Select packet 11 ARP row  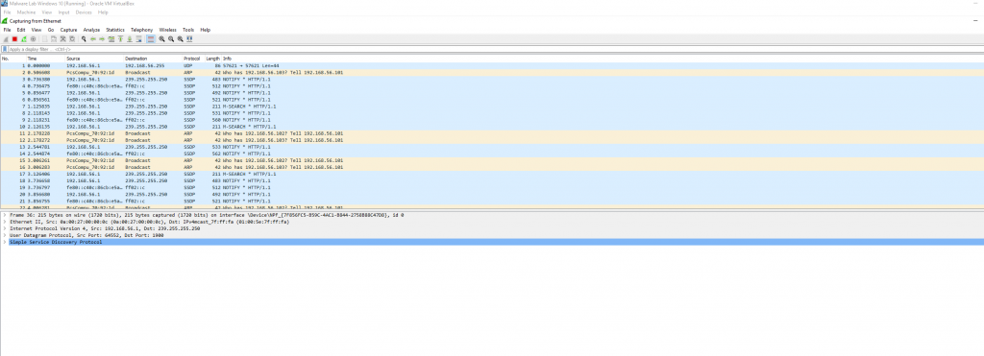coord(492,132)
